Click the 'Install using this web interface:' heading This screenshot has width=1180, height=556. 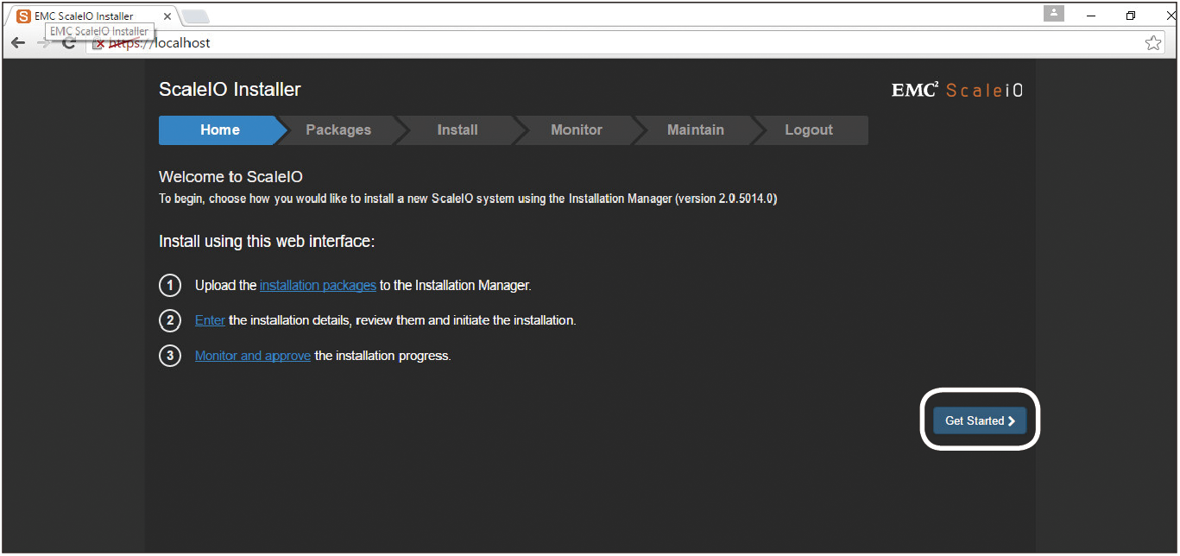click(267, 242)
